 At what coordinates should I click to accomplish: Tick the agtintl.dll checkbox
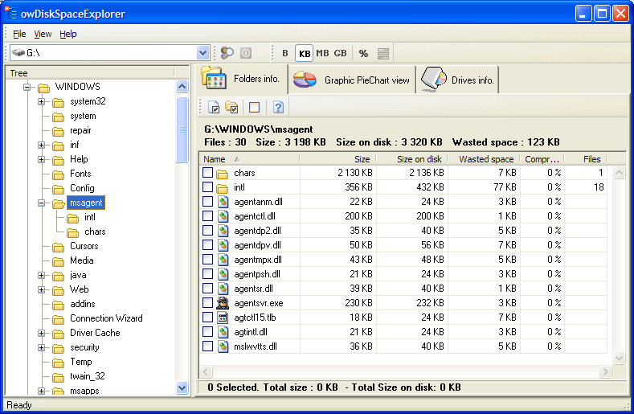[208, 332]
